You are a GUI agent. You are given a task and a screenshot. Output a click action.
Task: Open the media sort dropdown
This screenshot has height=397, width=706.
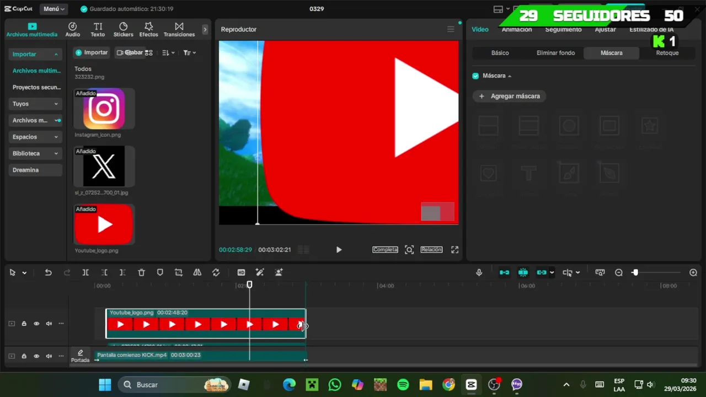pyautogui.click(x=168, y=52)
